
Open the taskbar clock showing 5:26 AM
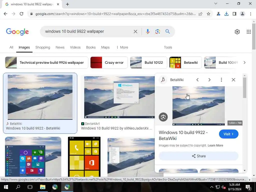point(234,187)
